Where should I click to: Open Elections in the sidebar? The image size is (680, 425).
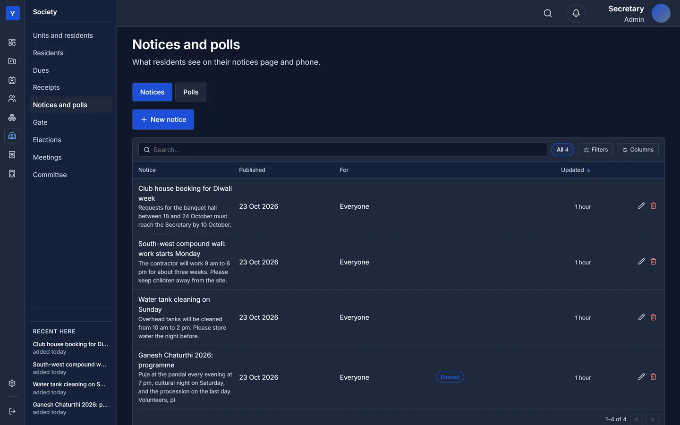click(x=70, y=140)
